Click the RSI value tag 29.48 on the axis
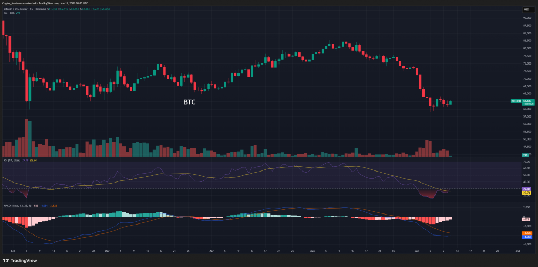This screenshot has height=267, width=538. click(526, 189)
